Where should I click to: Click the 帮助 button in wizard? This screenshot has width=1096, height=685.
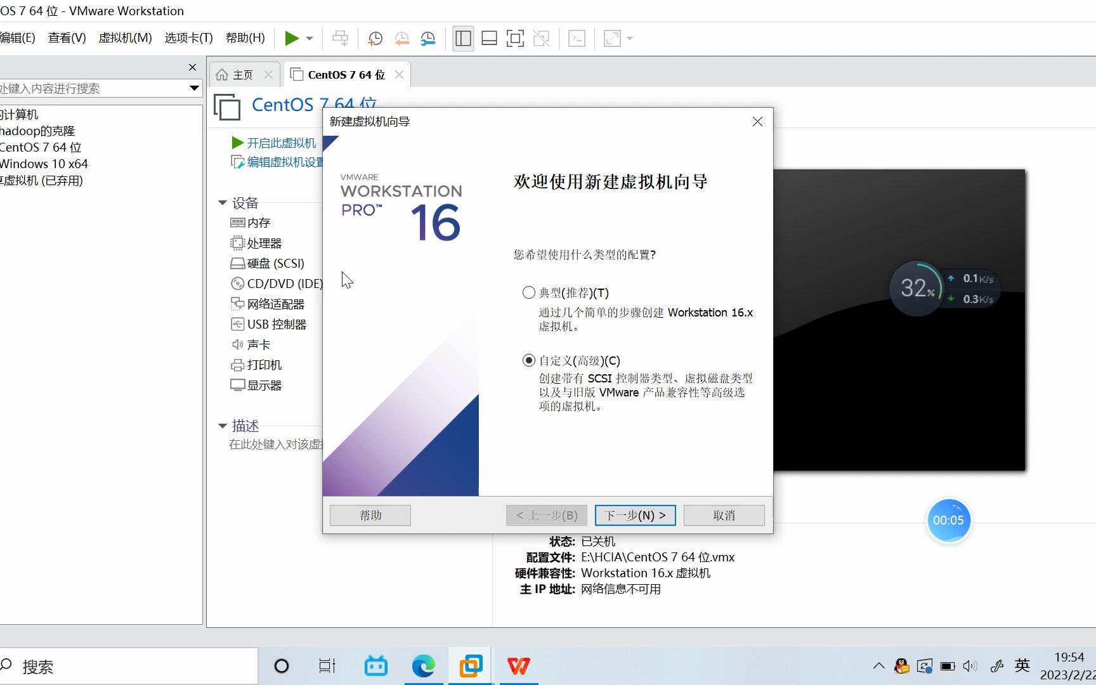click(x=370, y=516)
